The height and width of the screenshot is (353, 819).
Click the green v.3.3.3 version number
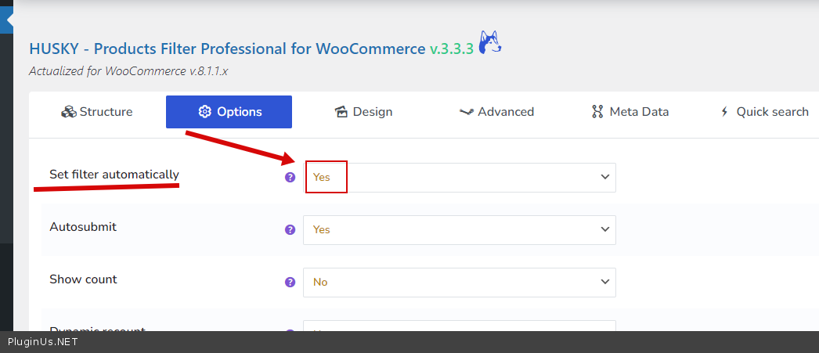tap(452, 49)
